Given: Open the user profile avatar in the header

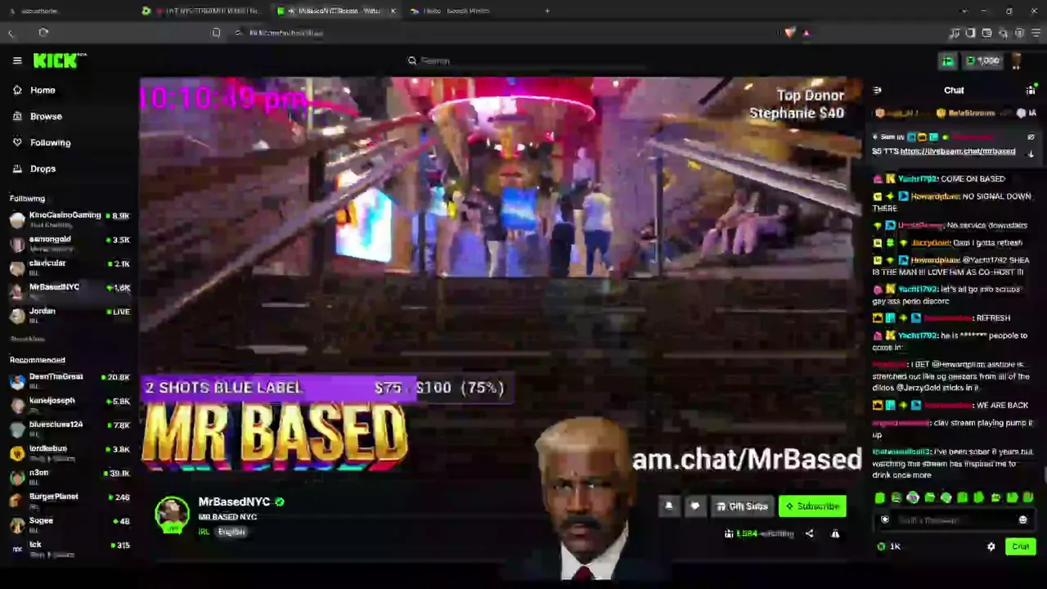Looking at the screenshot, I should [1016, 61].
